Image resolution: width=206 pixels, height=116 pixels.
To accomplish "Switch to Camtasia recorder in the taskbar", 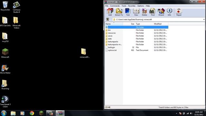I will [x=51, y=113].
